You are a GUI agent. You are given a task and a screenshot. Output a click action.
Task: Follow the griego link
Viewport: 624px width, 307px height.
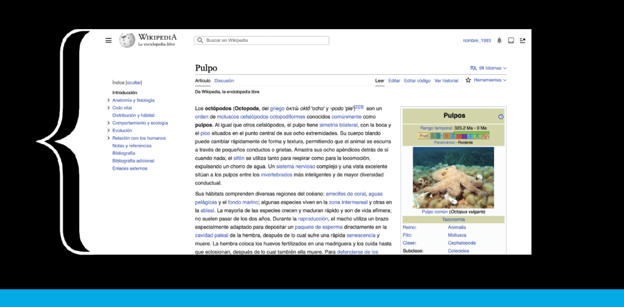point(277,108)
